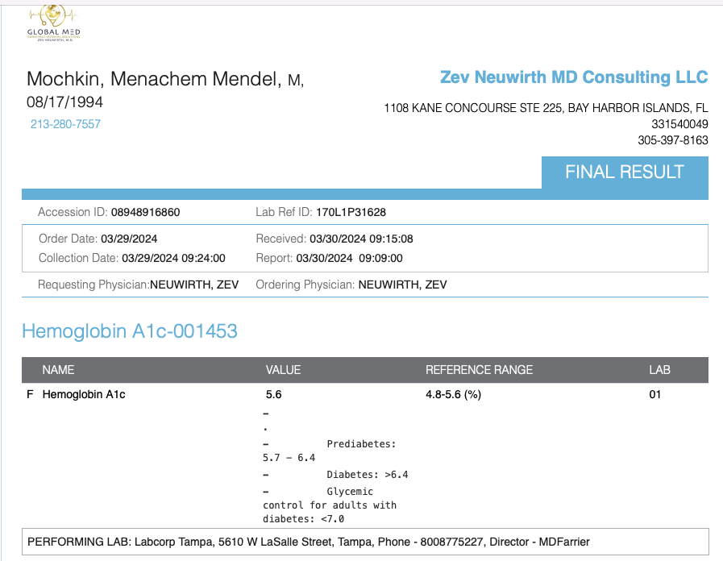Image resolution: width=723 pixels, height=561 pixels.
Task: Open Zev Neuwirth MD Consulting LLC heading
Action: point(573,77)
